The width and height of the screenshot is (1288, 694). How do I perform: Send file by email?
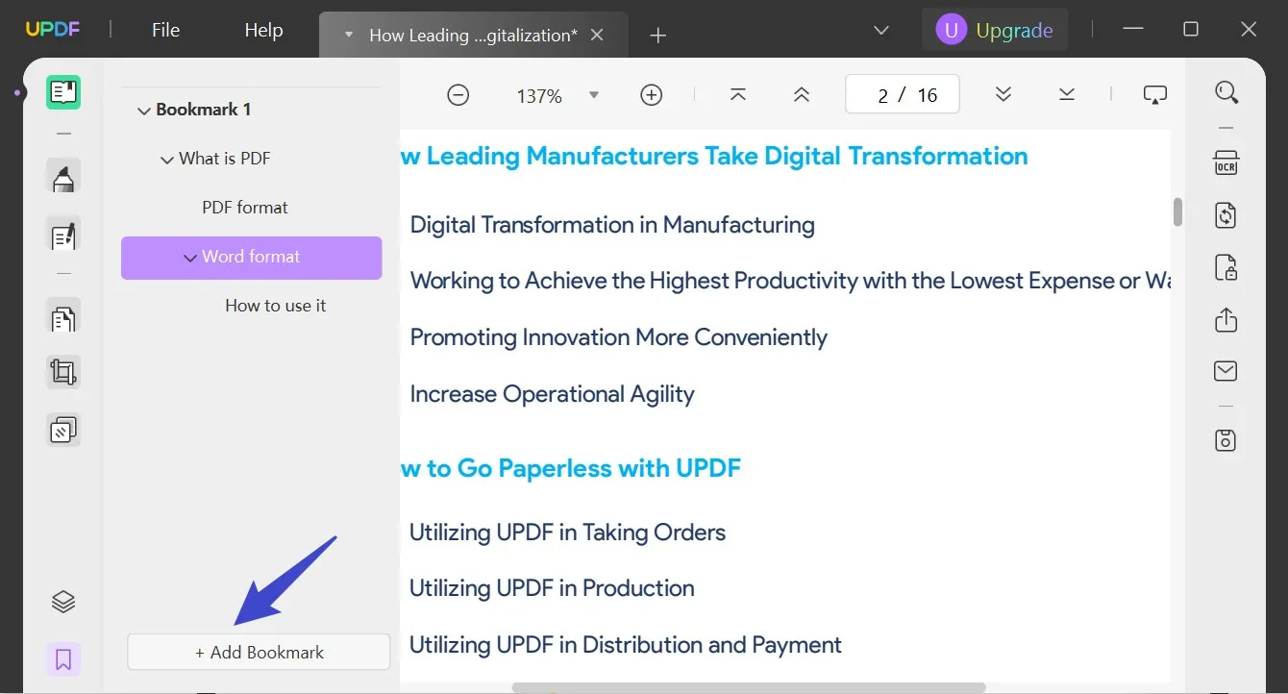[1226, 371]
